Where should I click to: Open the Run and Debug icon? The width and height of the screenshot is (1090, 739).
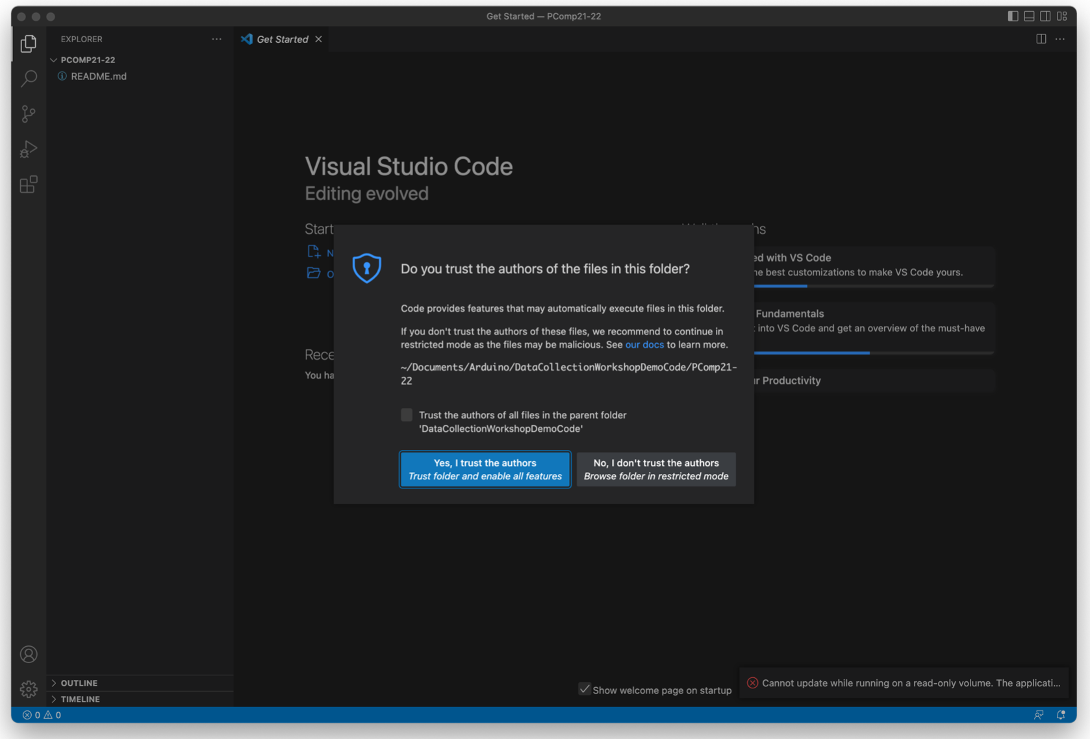click(29, 149)
